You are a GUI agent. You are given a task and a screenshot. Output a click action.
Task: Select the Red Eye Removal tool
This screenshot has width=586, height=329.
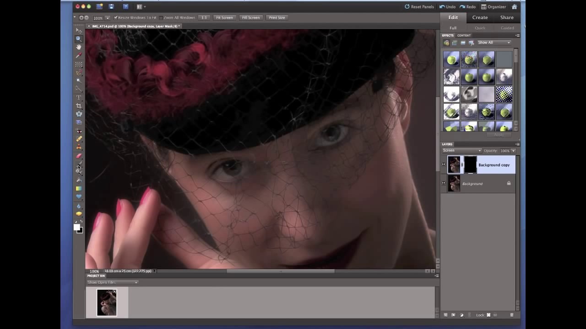click(79, 131)
